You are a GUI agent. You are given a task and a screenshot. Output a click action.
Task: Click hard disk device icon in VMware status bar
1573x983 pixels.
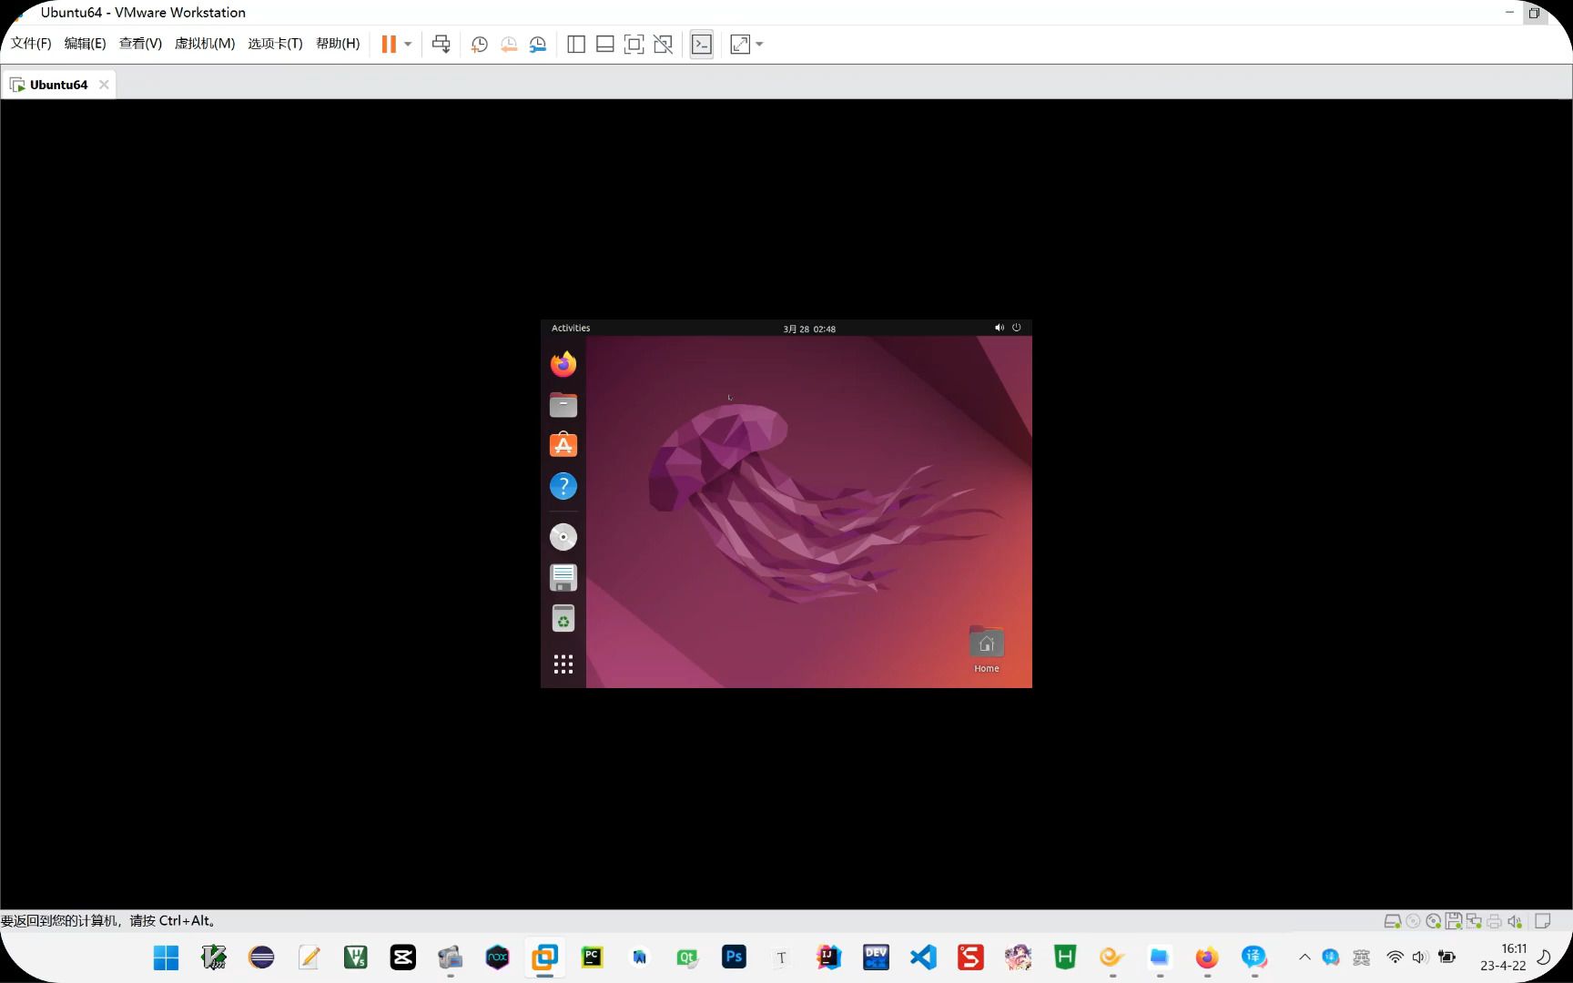pos(1393,921)
